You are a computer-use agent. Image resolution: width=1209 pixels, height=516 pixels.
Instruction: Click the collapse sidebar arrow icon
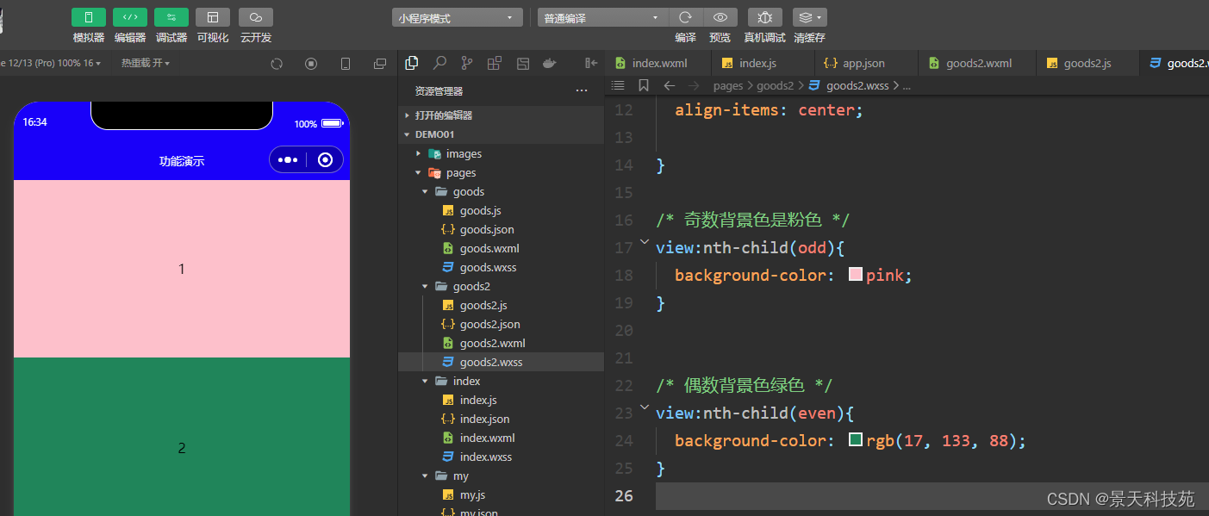(x=591, y=63)
